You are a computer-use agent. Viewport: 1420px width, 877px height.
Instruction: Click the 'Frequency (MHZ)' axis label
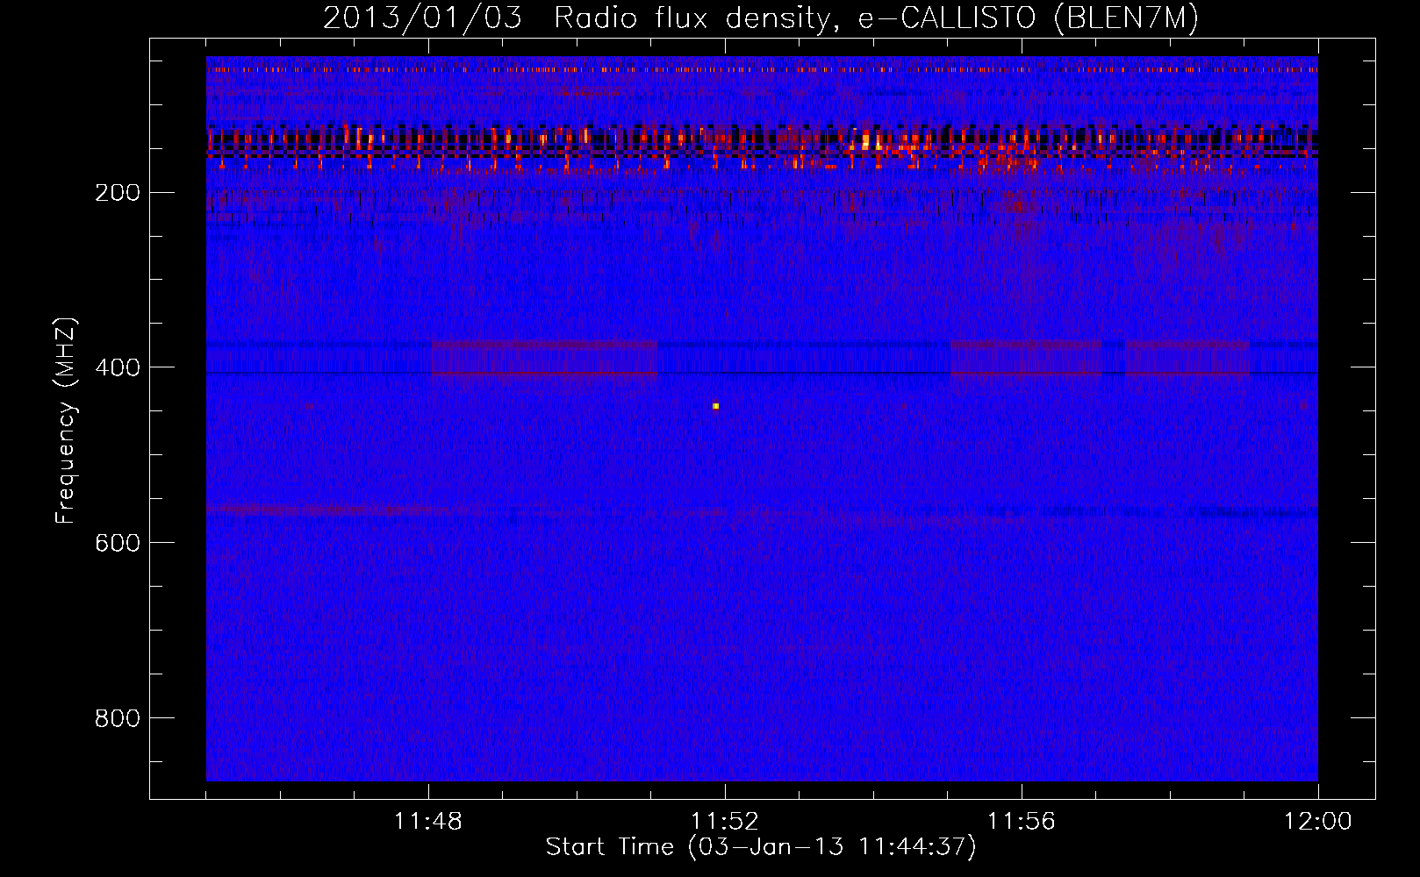click(x=66, y=420)
